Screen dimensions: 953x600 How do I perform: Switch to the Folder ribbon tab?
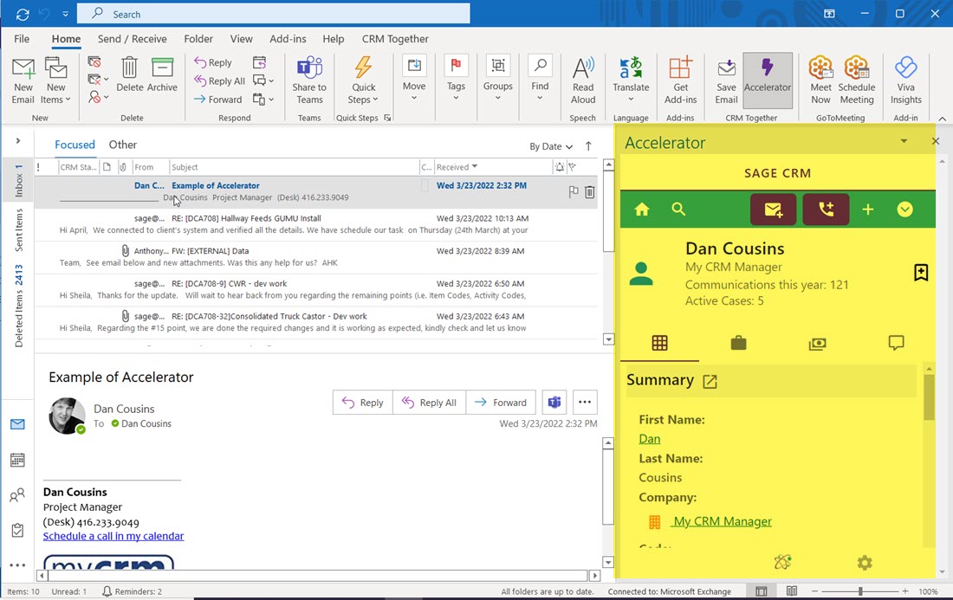click(x=198, y=39)
